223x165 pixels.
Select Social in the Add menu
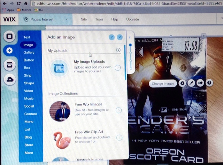click(29, 106)
